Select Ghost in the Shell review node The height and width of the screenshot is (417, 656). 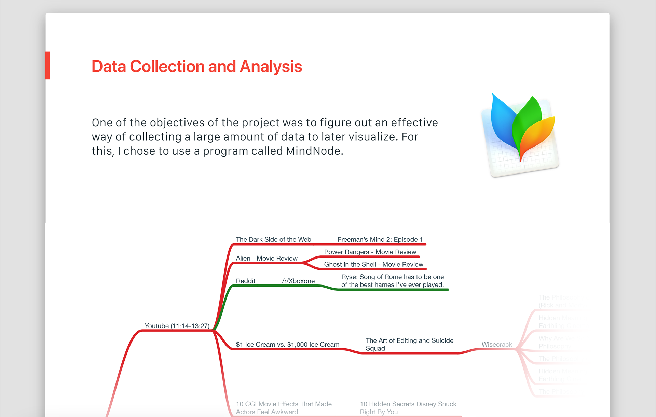(x=373, y=264)
